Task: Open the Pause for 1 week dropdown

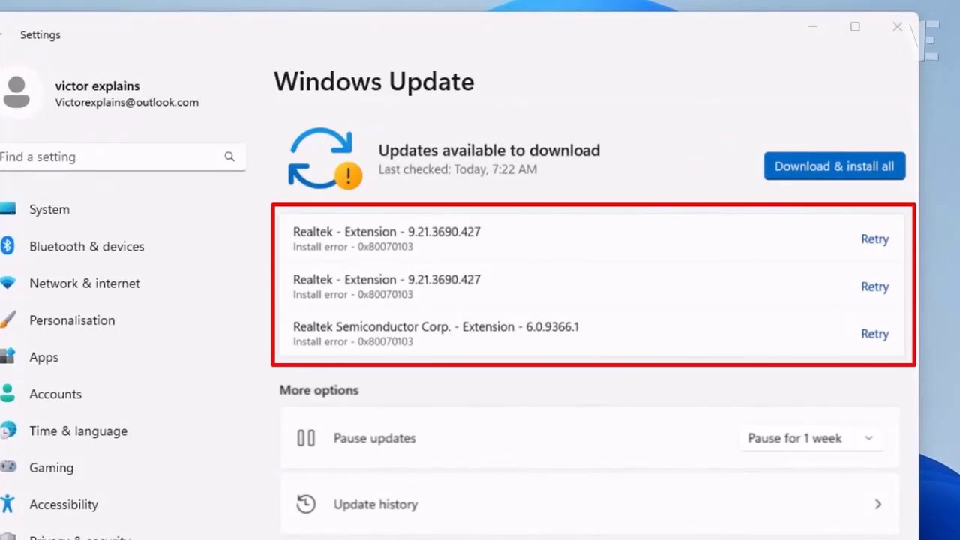Action: click(x=811, y=438)
